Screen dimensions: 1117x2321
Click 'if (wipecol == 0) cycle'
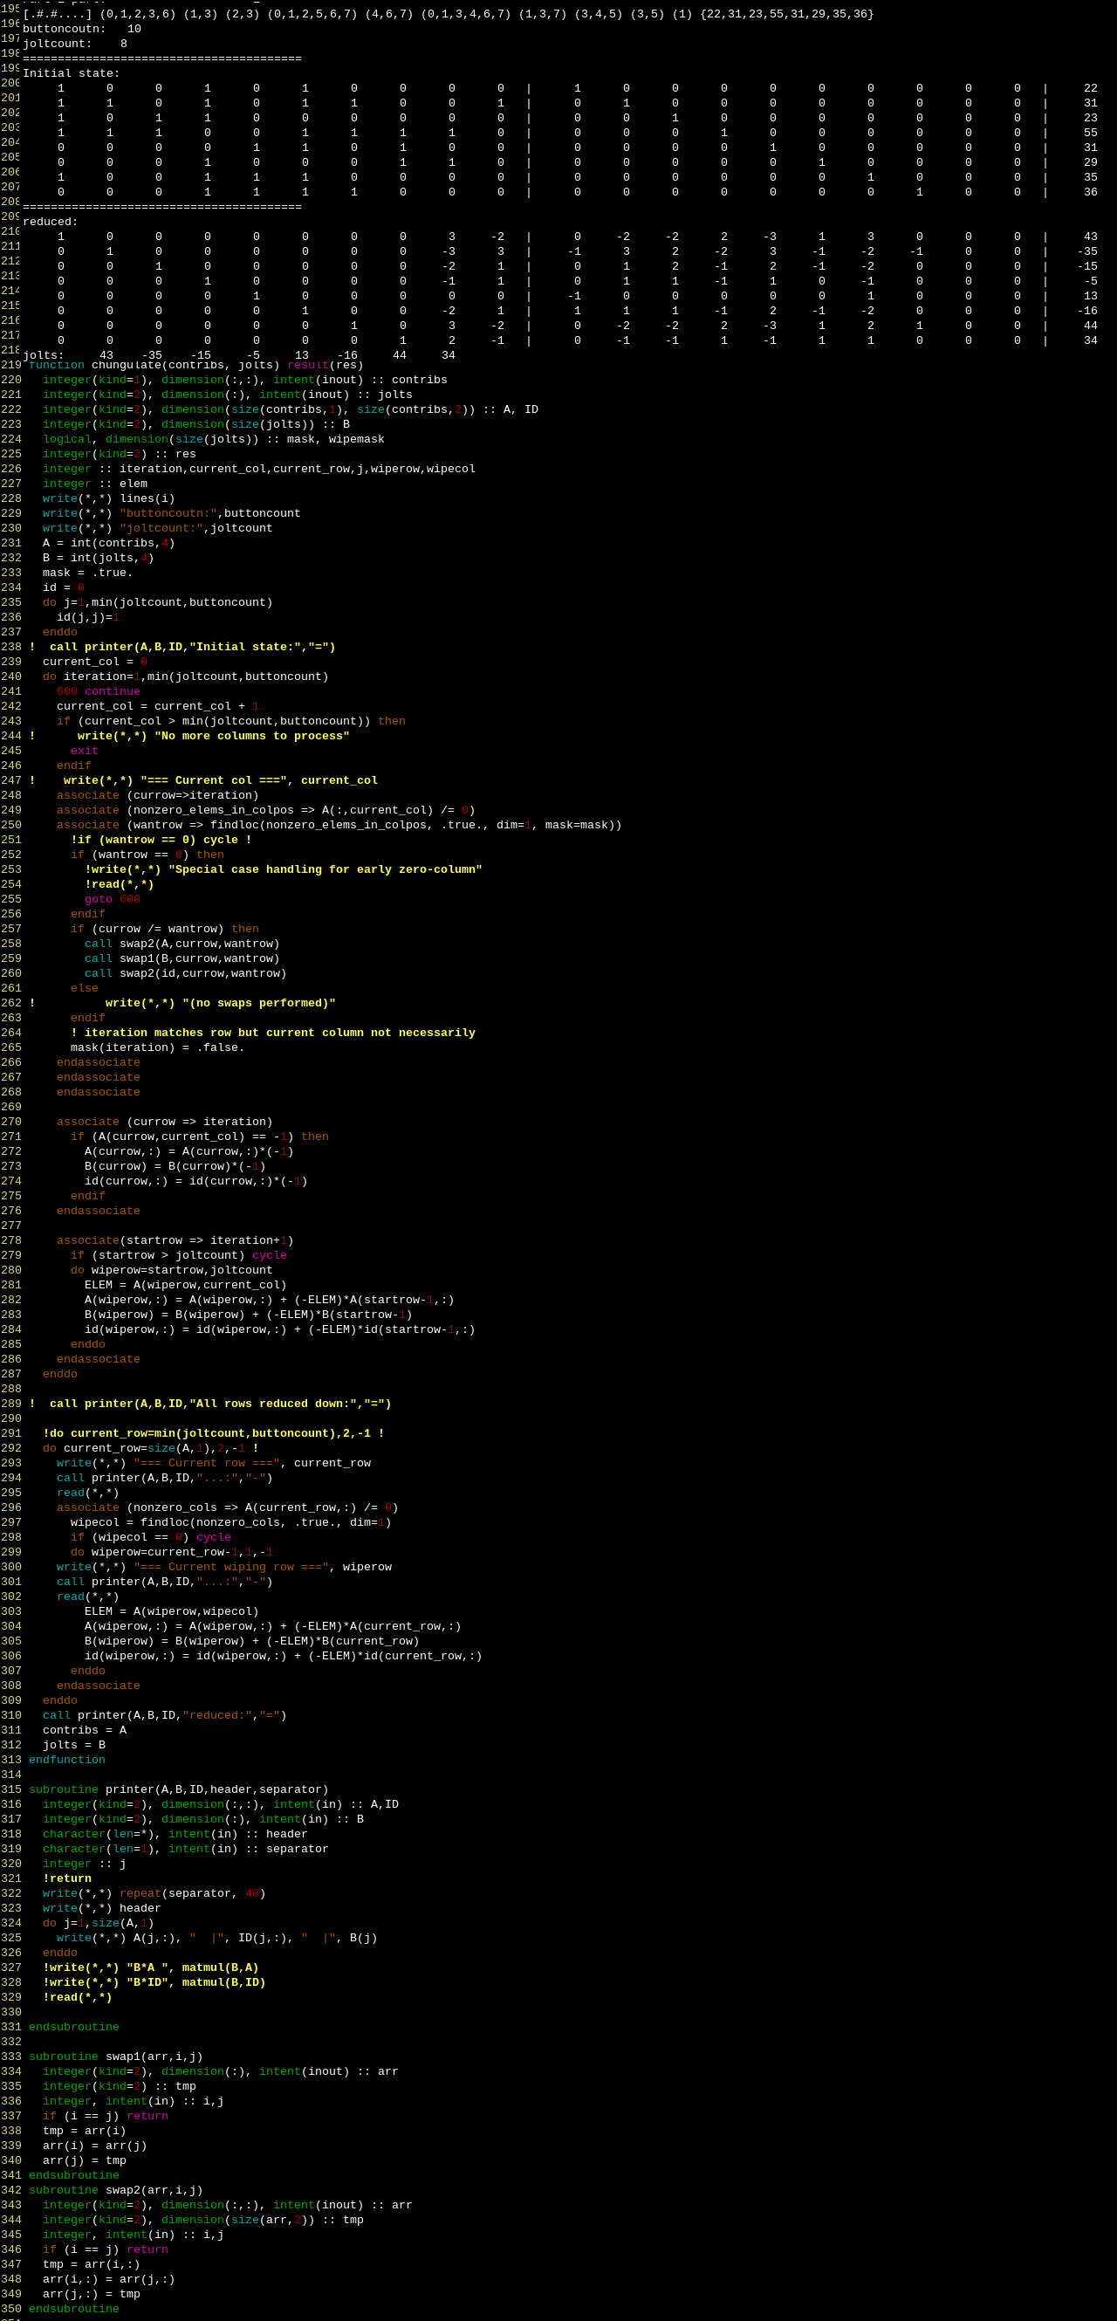pyautogui.click(x=150, y=1537)
